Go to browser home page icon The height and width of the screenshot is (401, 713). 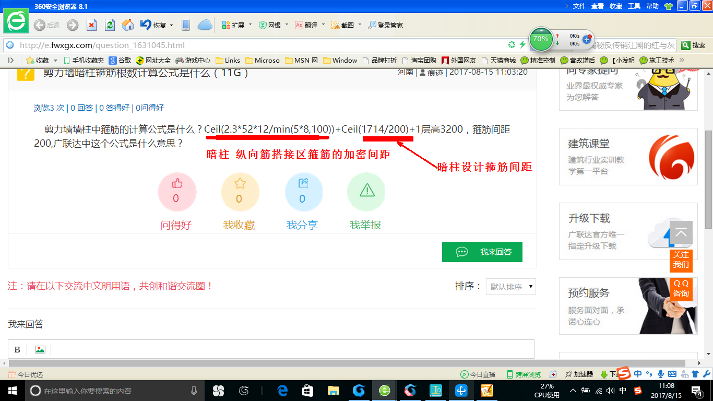(x=127, y=25)
